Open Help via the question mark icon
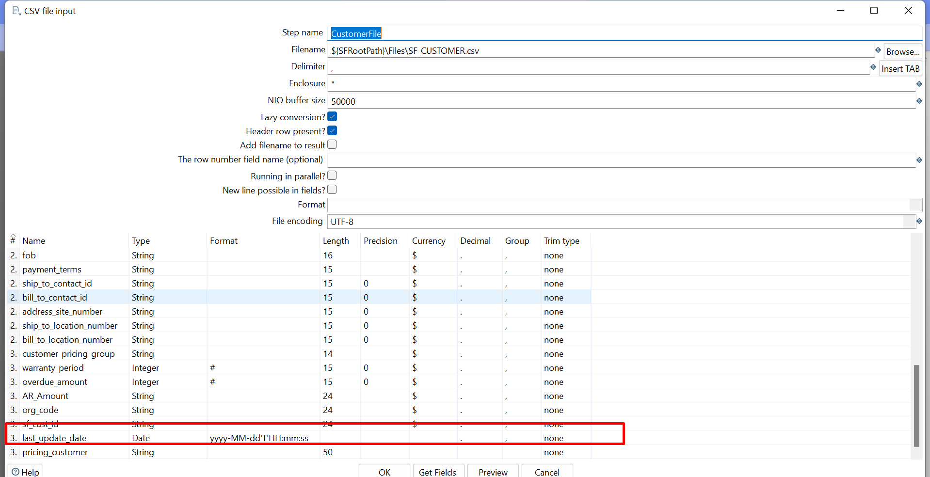Viewport: 930px width, 477px height. (16, 472)
